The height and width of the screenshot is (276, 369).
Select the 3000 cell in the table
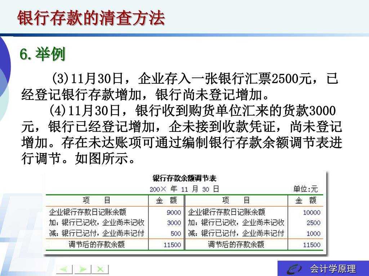click(x=174, y=223)
